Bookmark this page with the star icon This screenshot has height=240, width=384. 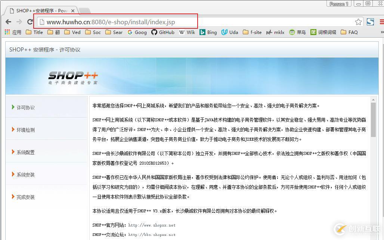click(358, 22)
